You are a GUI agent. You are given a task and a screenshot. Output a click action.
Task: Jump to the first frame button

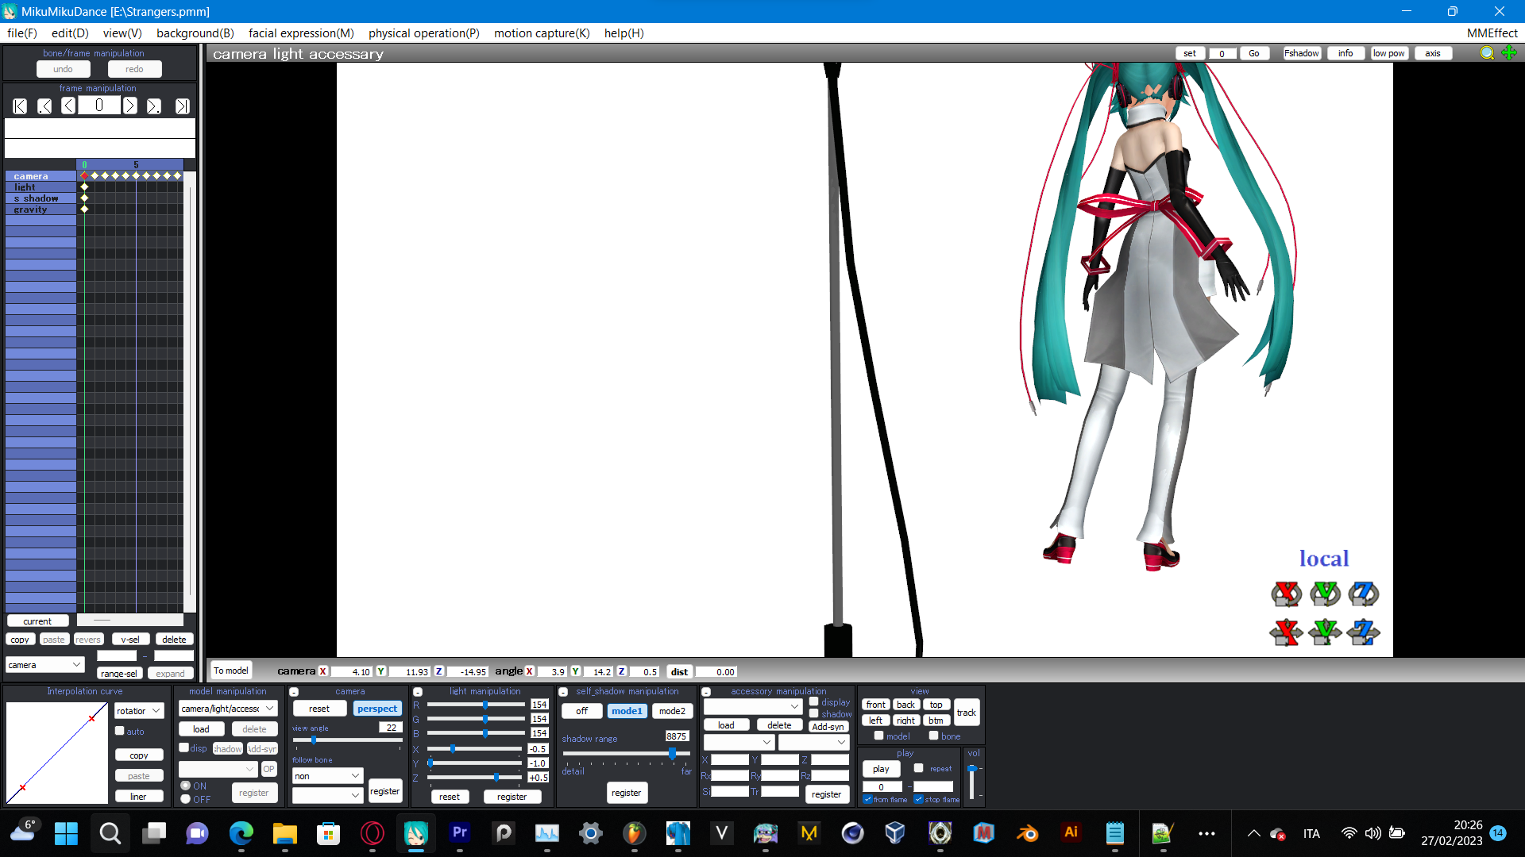pyautogui.click(x=20, y=106)
